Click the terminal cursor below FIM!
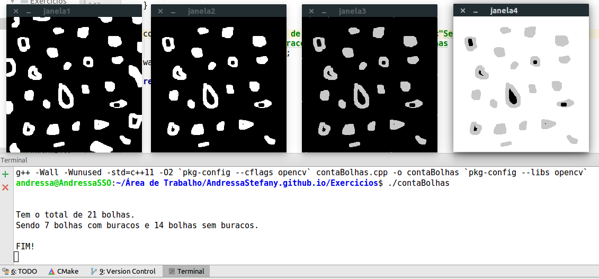Screen dimensions: 599x279 [16, 257]
